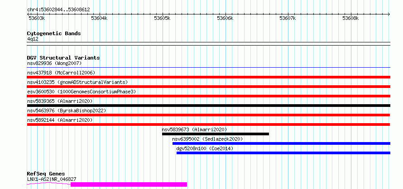Open variant nsv5839365 (Almarri2020) label
403x189 pixels.
tap(60, 101)
